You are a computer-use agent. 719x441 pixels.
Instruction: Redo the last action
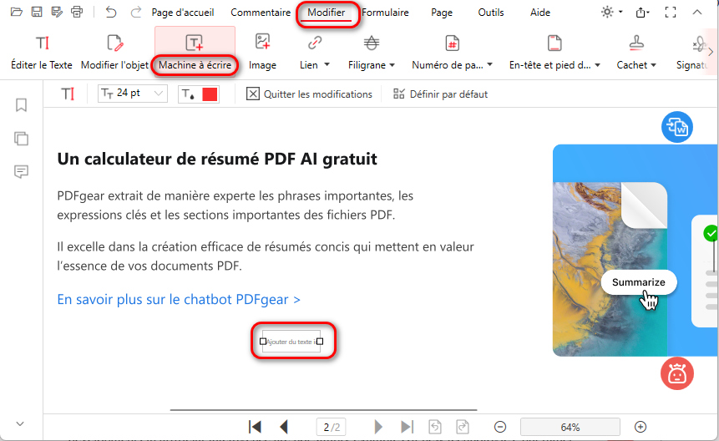coord(136,12)
